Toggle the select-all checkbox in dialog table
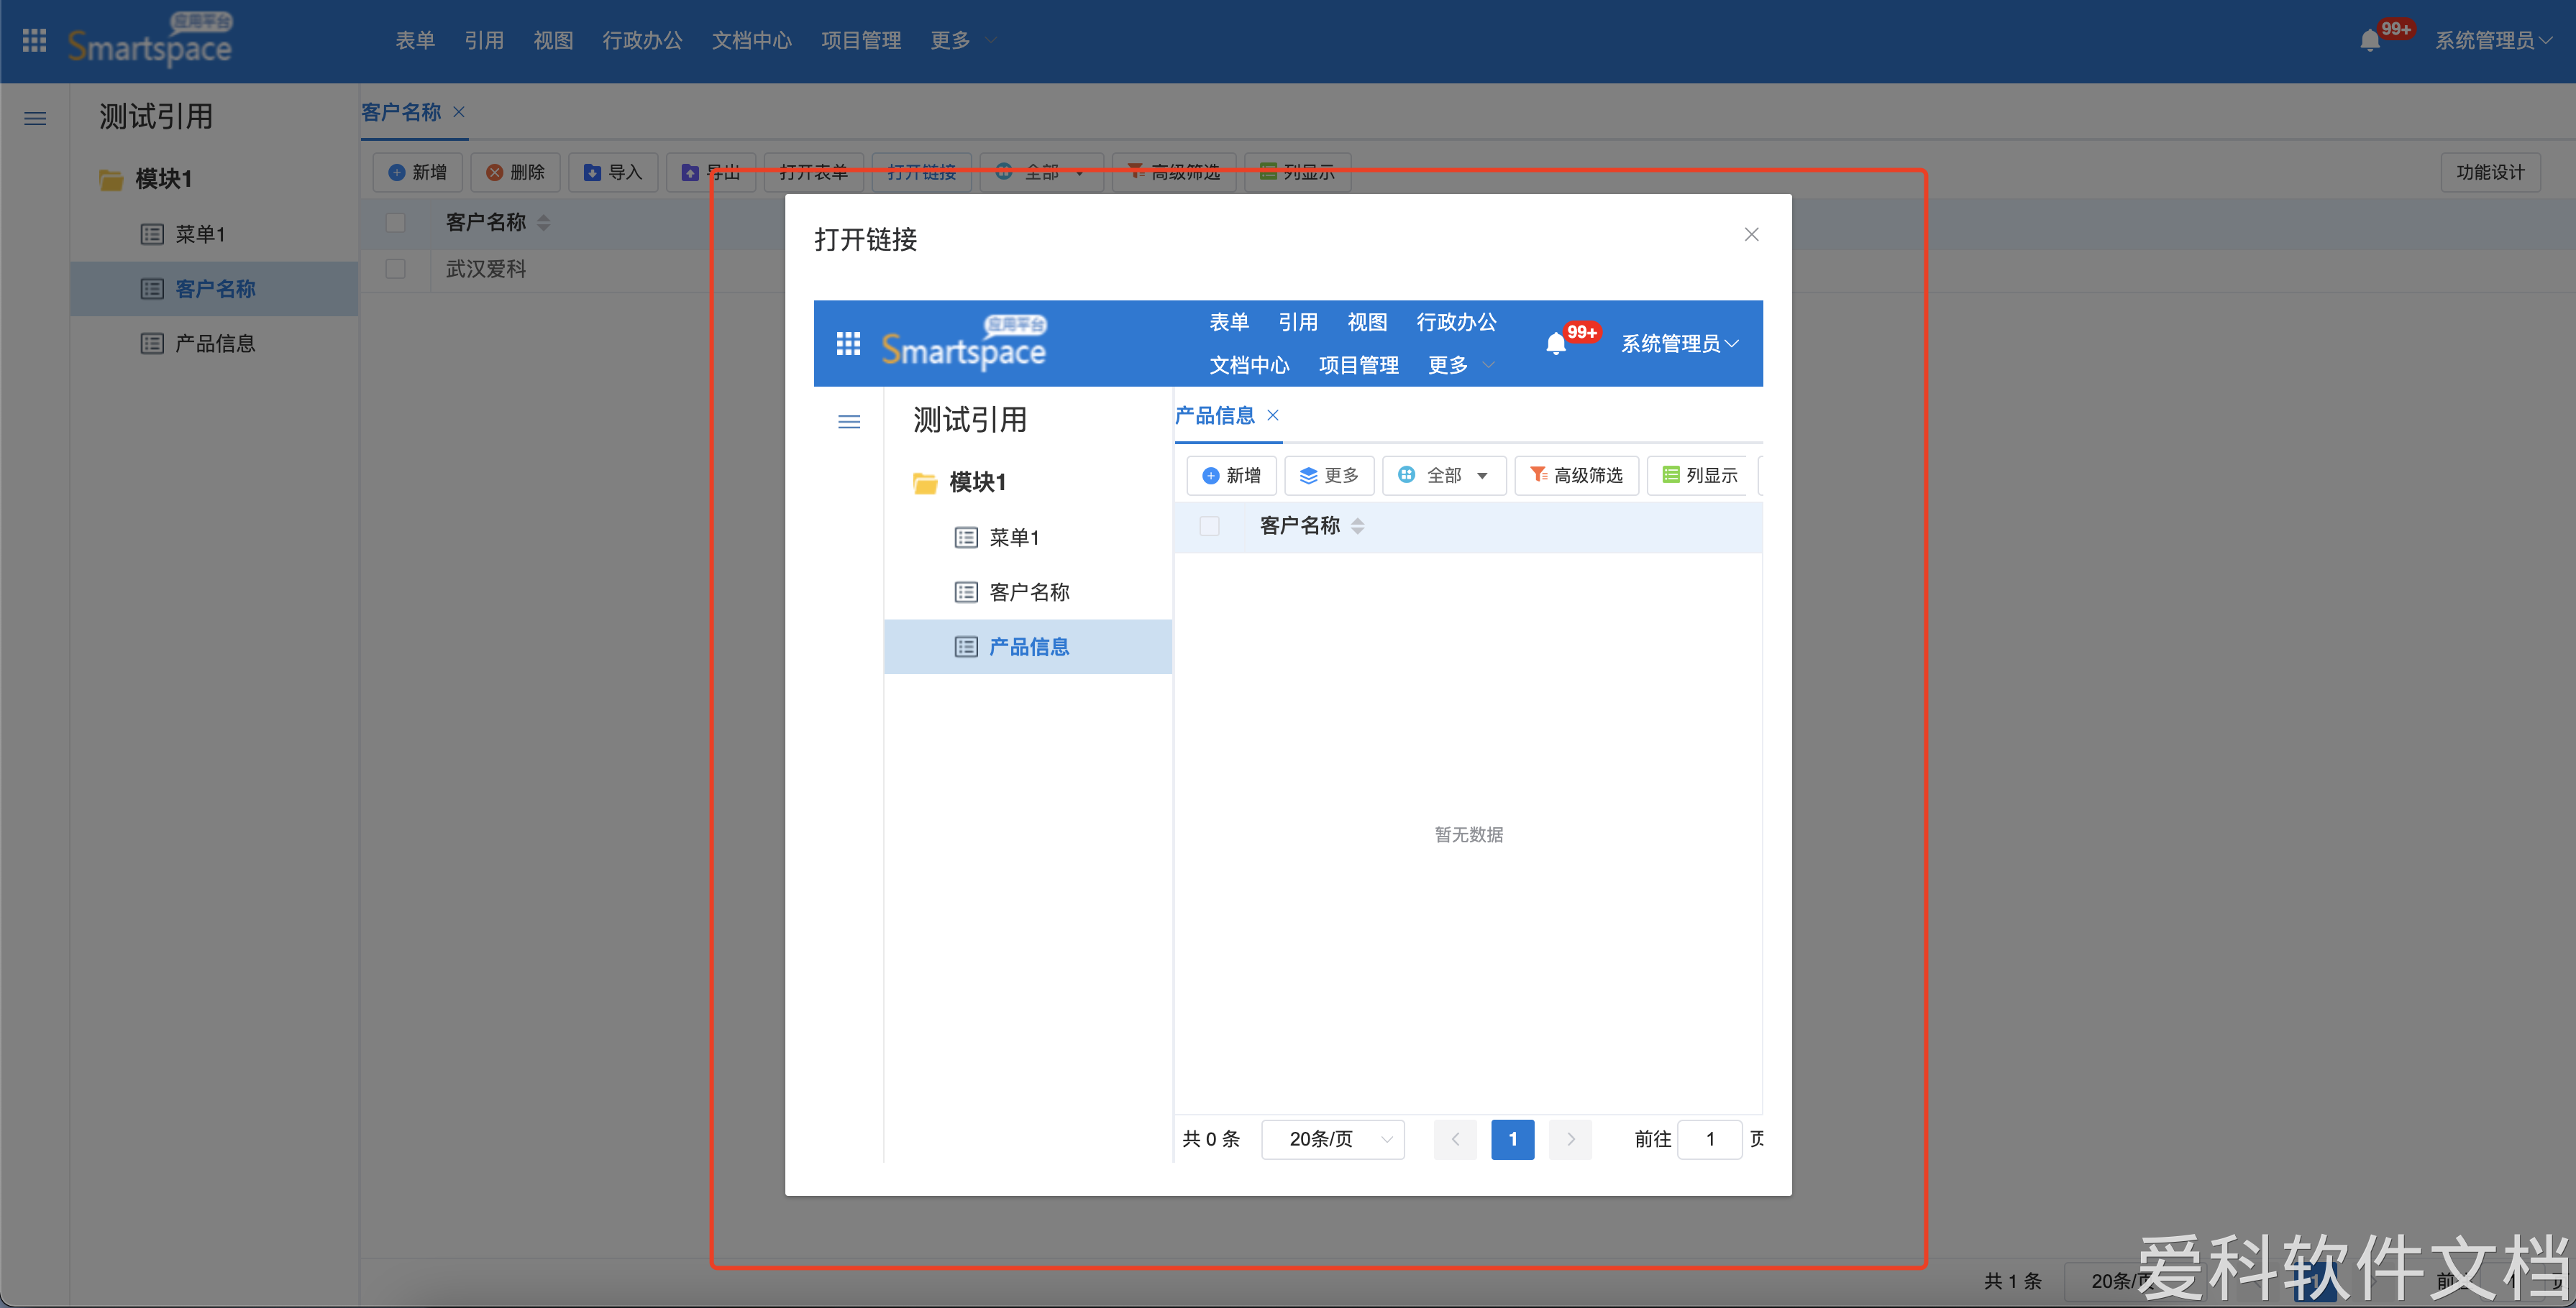This screenshot has width=2576, height=1308. pos(1209,525)
